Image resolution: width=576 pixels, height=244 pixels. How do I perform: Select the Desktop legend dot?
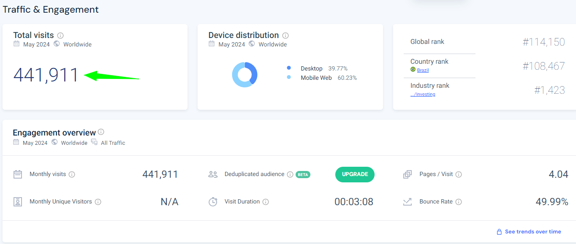[289, 68]
